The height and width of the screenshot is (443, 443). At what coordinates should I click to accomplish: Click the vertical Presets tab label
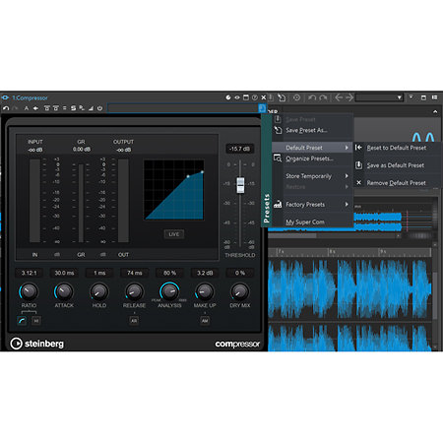(267, 208)
